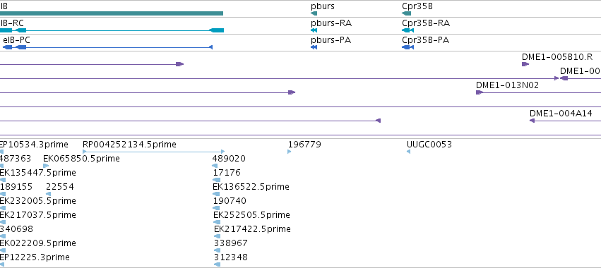This screenshot has height=268, width=601.
Task: Select the EK136522.5prime EST label
Action: click(x=251, y=187)
